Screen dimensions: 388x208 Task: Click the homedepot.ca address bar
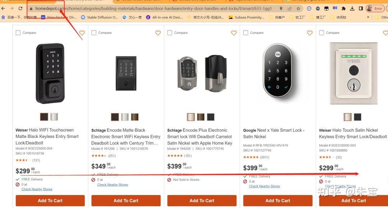click(x=144, y=8)
